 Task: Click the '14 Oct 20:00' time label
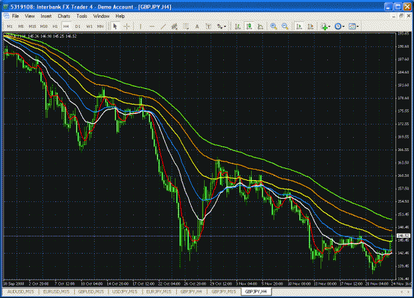pos(117,283)
